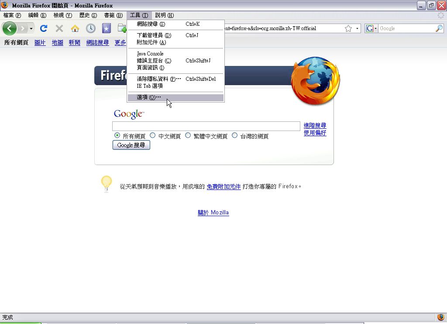Select the 中文網頁 radio button
The height and width of the screenshot is (324, 447).
[x=152, y=135]
